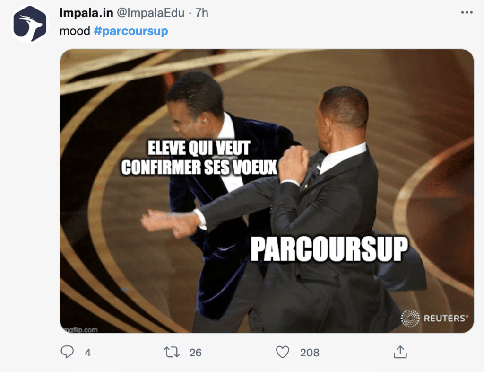Click the ELEVE QUI VEUT caption text
Screen dimensions: 484x372
coord(199,148)
